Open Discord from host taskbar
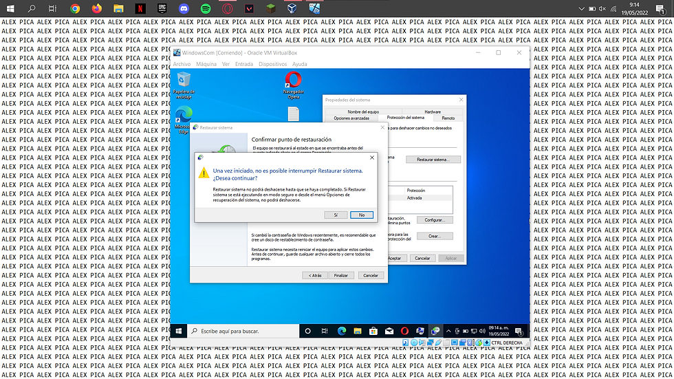674x379 pixels. click(184, 8)
